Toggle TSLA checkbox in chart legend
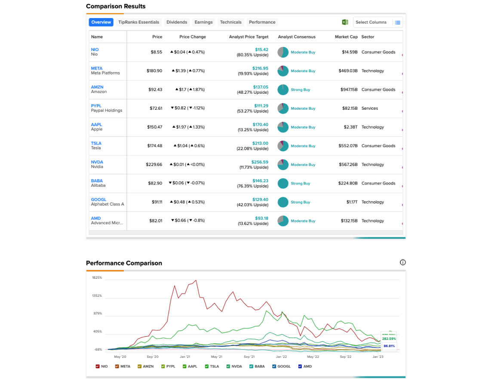494x379 pixels. pos(207,367)
